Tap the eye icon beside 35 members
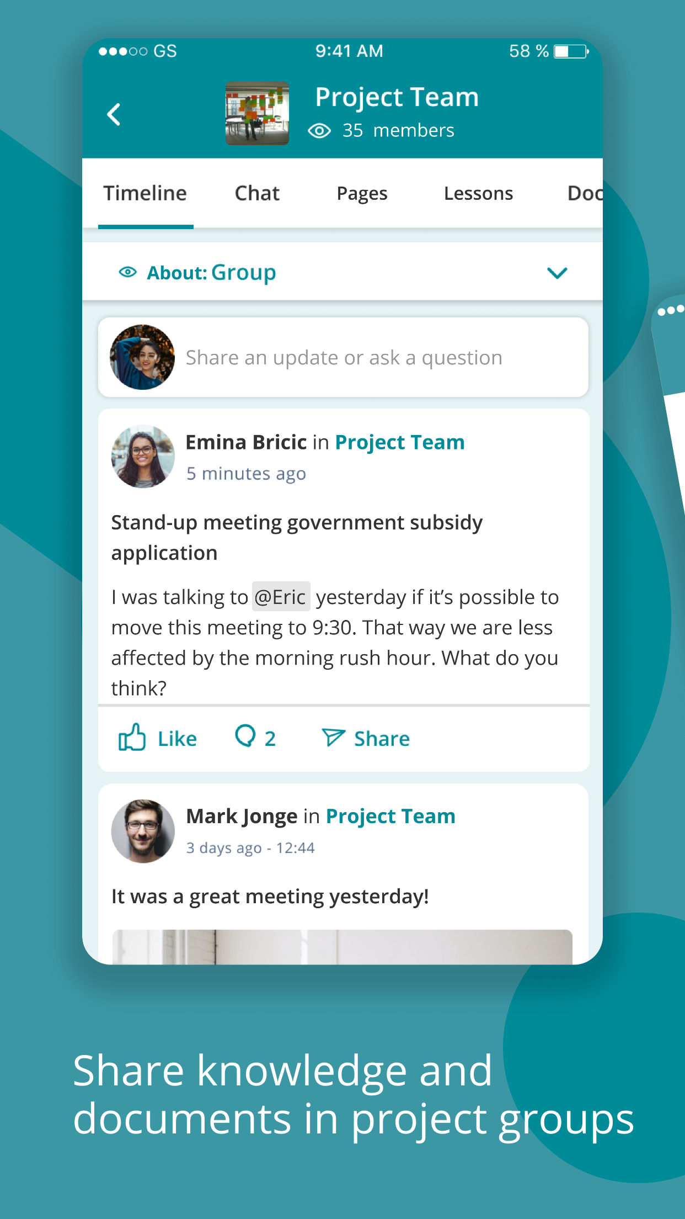 319,131
